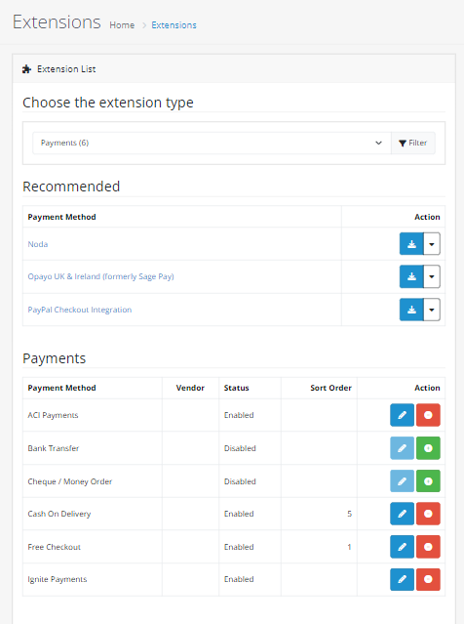Open the PayPal Checkout Integration link

(80, 310)
